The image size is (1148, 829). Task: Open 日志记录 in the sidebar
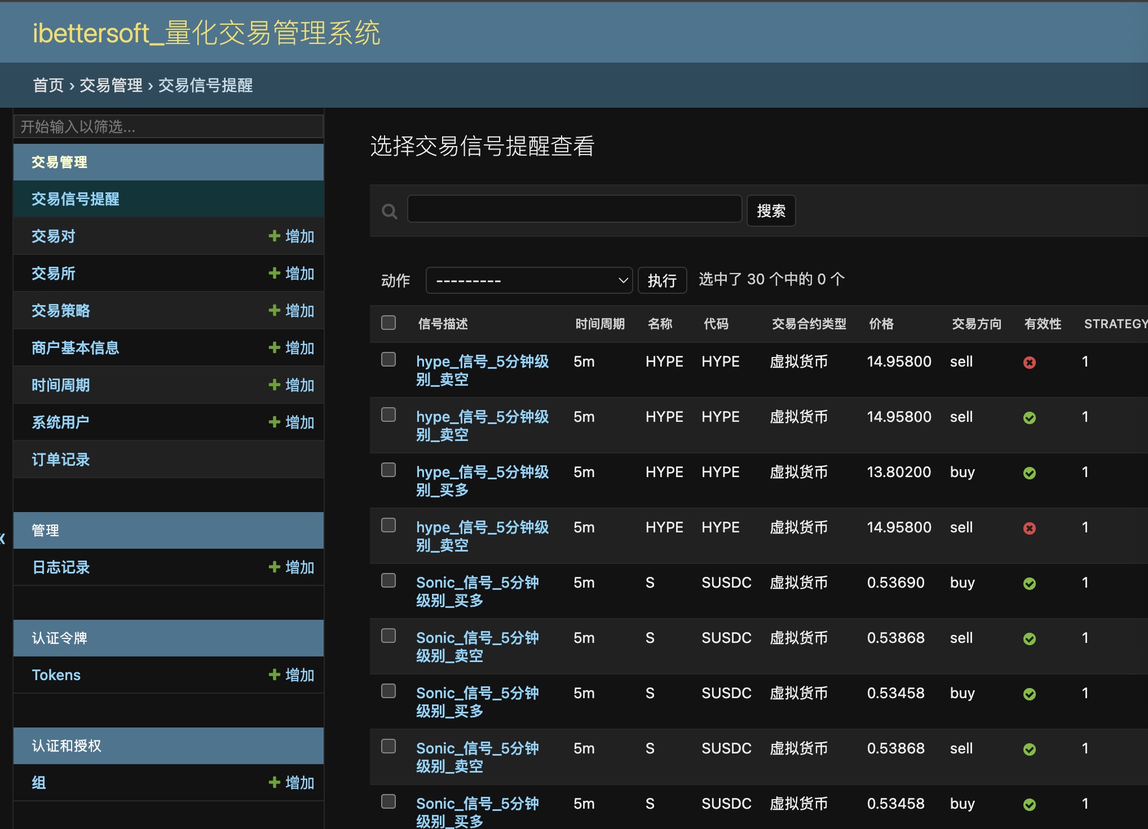(61, 567)
